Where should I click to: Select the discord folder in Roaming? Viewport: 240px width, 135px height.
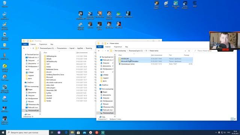[49, 72]
